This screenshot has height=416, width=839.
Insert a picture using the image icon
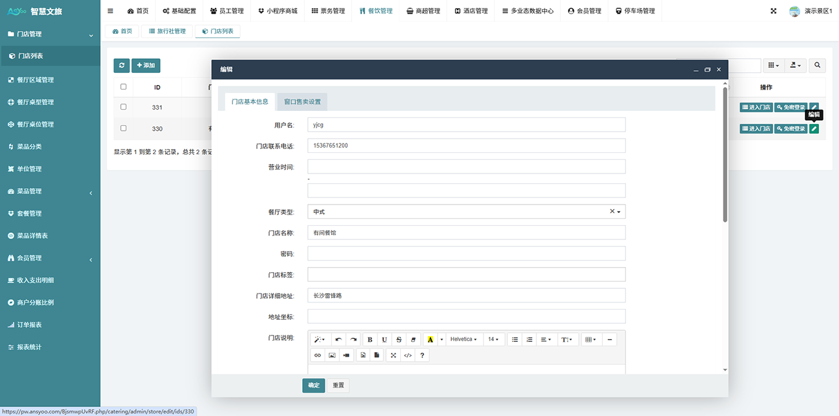[x=332, y=355]
